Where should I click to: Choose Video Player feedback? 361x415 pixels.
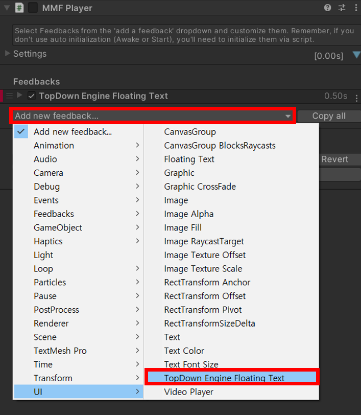coord(231,391)
